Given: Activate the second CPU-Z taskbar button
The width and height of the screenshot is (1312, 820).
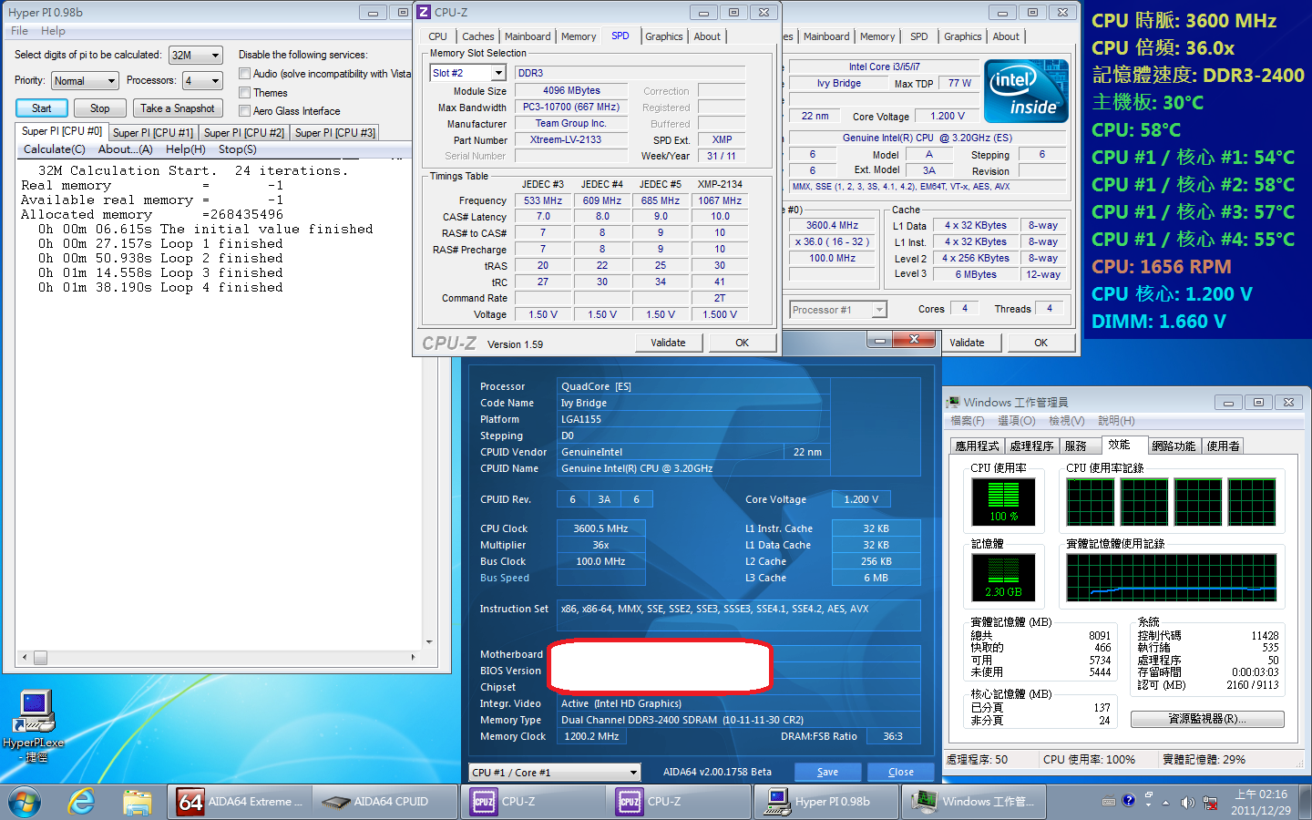Looking at the screenshot, I should [680, 802].
